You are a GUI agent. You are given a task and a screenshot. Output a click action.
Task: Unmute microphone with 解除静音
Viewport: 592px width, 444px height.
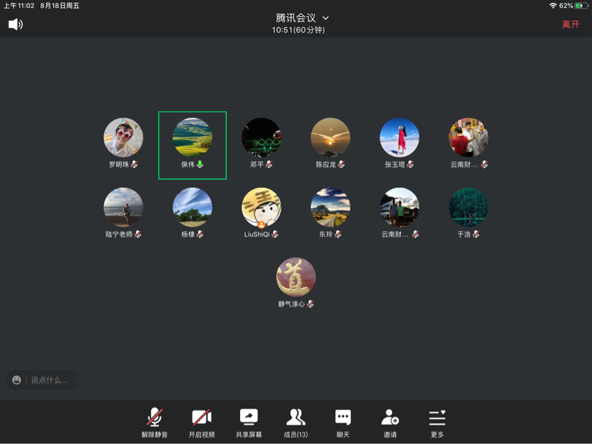(x=155, y=422)
